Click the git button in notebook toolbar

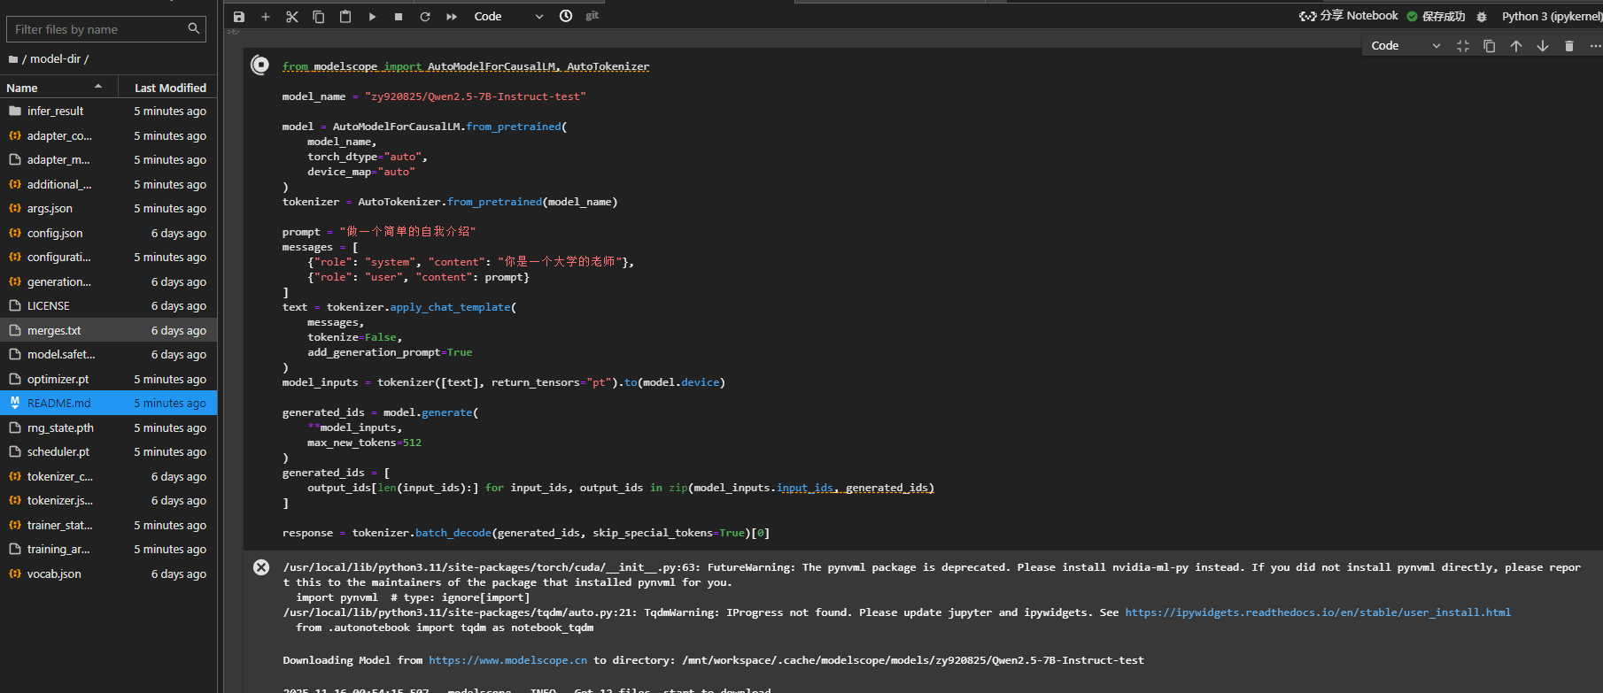click(x=592, y=16)
